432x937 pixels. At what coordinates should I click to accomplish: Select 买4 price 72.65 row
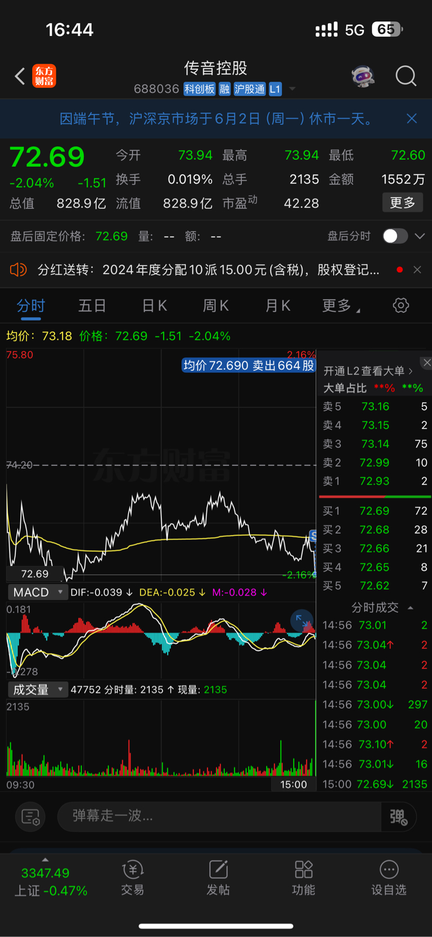click(x=375, y=567)
